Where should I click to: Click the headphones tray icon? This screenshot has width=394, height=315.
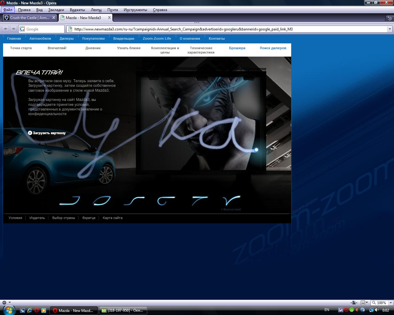click(x=340, y=310)
